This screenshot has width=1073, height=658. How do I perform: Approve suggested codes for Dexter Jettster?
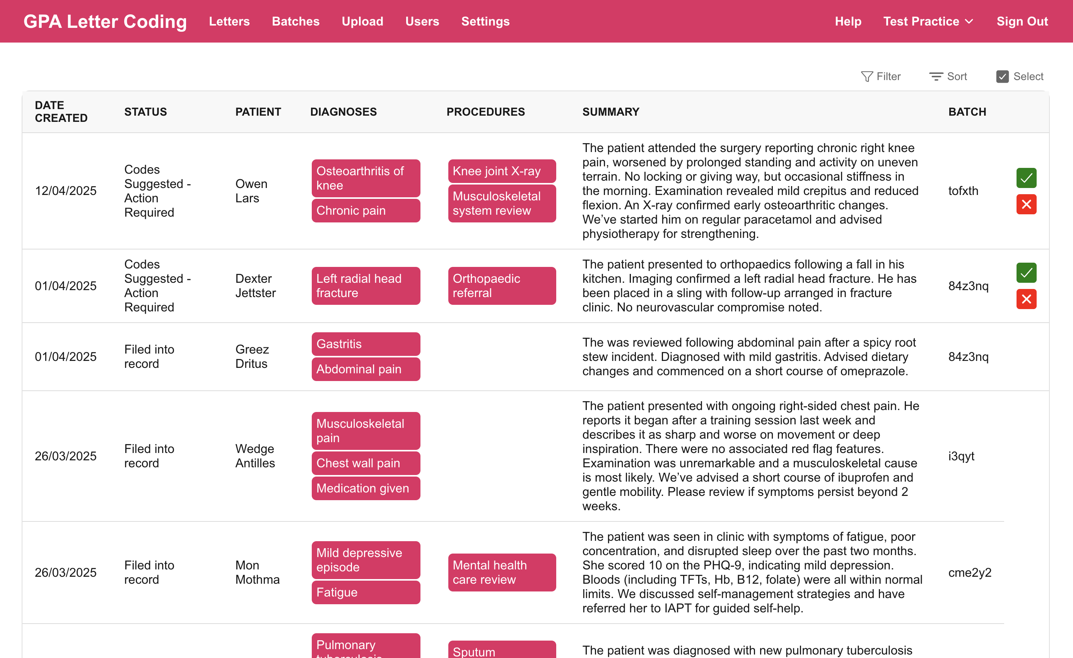click(1027, 273)
